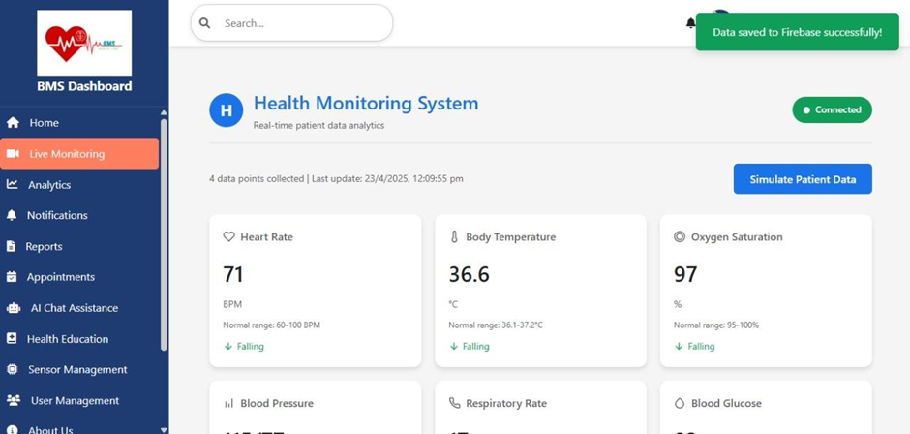Click the Oxygen Saturation circle icon
This screenshot has width=910, height=434.
pos(679,237)
